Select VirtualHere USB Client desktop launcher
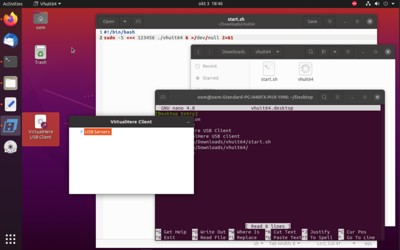 (x=40, y=129)
